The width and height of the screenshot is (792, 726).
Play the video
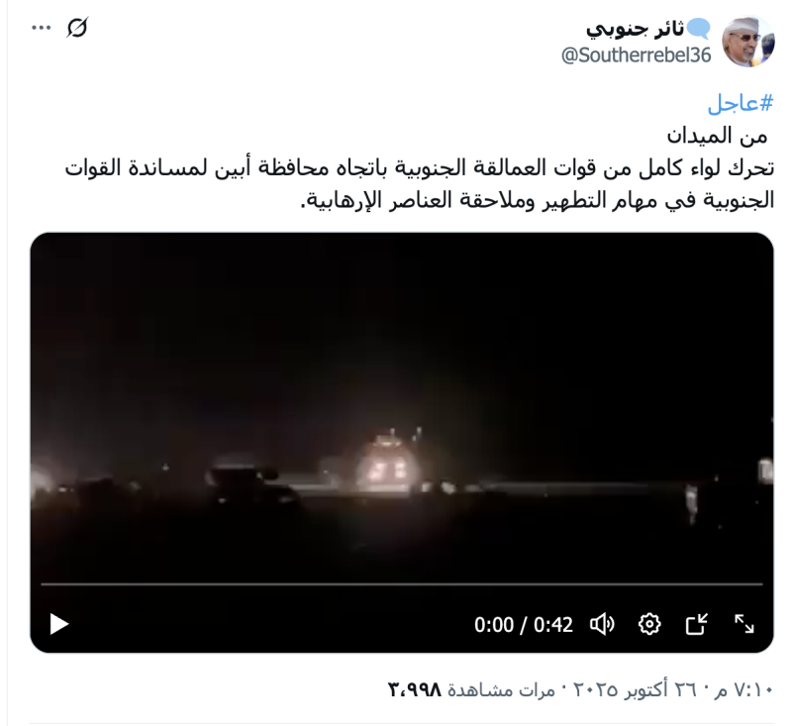(59, 624)
